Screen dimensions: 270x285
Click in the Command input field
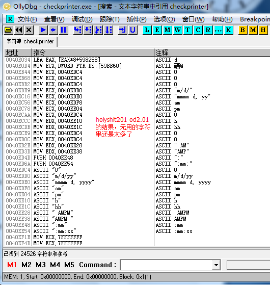[166, 265]
